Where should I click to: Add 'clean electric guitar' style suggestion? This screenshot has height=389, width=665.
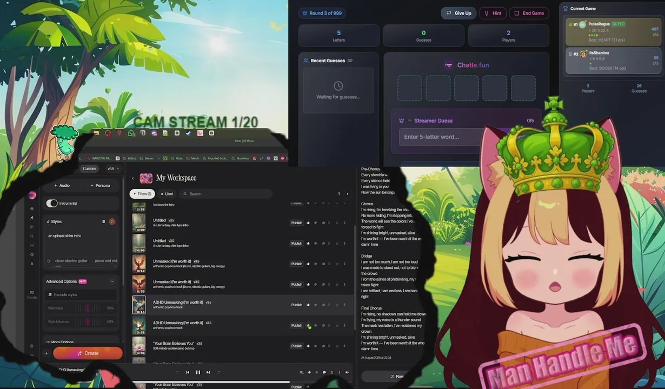point(71,261)
